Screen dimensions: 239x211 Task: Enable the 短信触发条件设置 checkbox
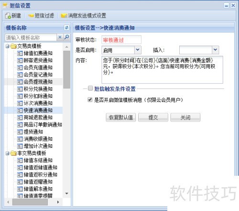pos(90,88)
